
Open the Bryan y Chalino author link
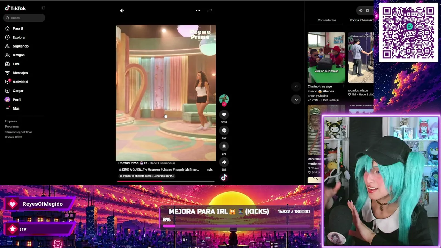coord(318,96)
